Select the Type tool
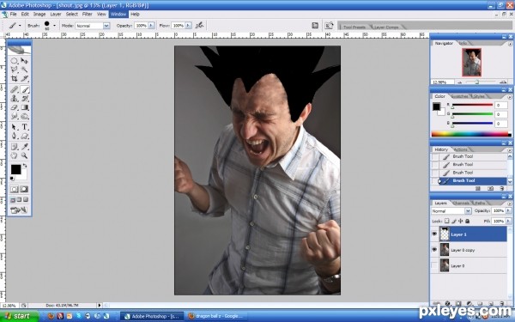The width and height of the screenshot is (515, 322). click(24, 127)
